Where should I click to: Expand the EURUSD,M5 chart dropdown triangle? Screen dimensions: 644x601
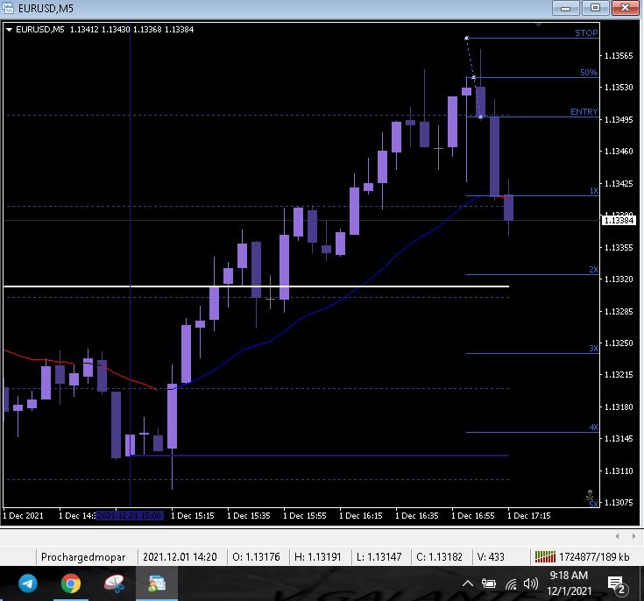9,30
